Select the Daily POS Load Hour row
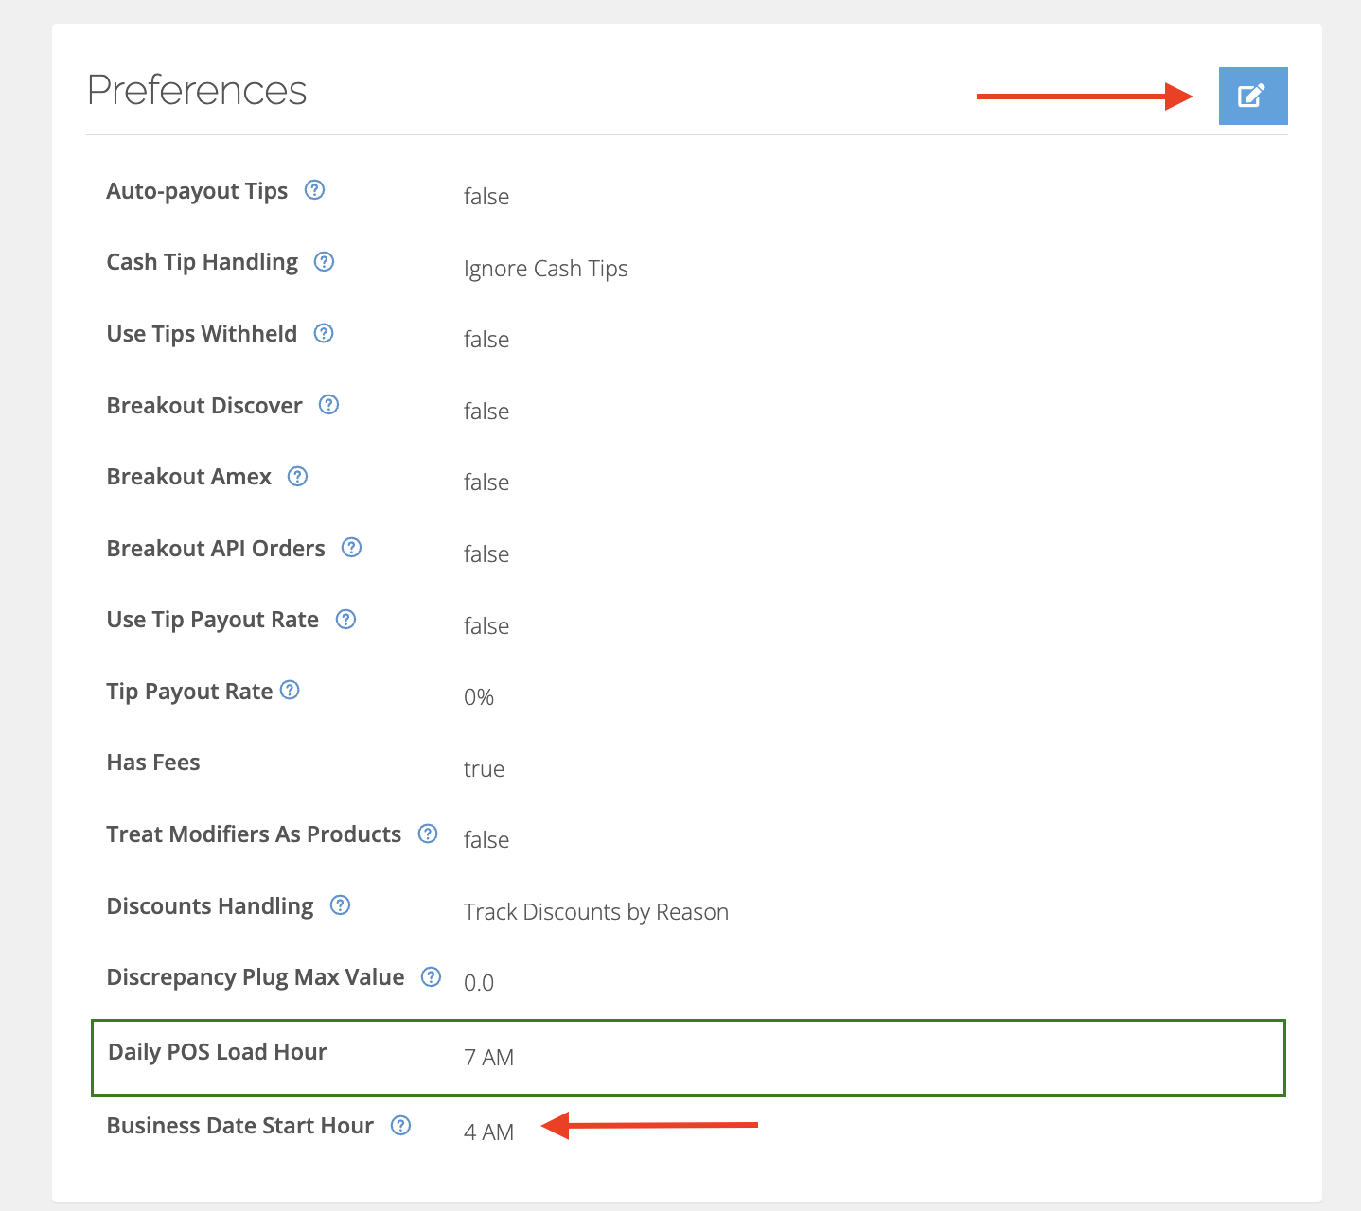Image resolution: width=1361 pixels, height=1211 pixels. (688, 1057)
